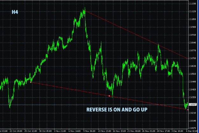Click the '21 Nov 08:00' time axis label
The width and height of the screenshot is (199, 133).
click(134, 131)
